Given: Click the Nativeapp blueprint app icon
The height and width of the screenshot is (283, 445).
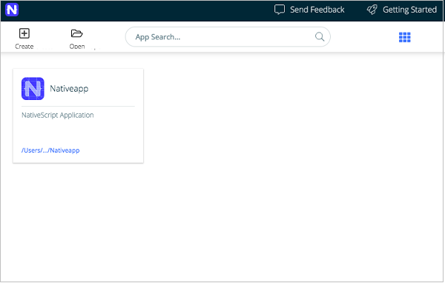Looking at the screenshot, I should pos(33,88).
